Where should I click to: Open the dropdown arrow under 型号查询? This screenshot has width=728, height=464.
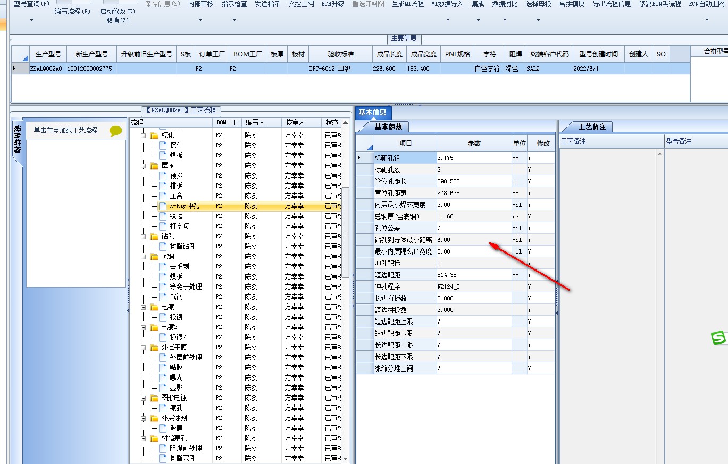pyautogui.click(x=31, y=20)
